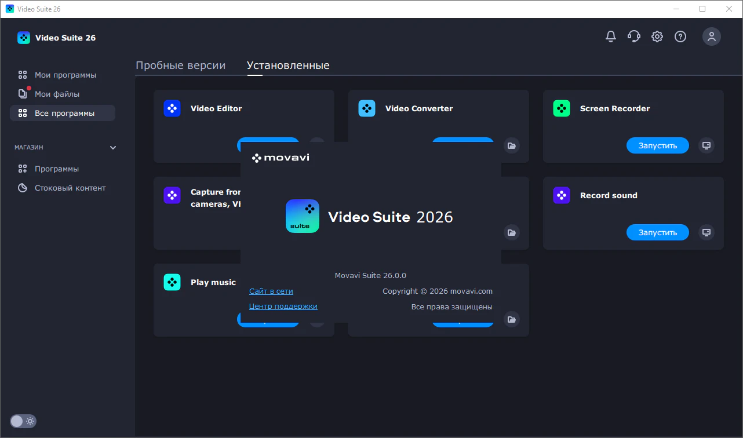
Task: Open the Центр поддержки link
Action: 283,306
